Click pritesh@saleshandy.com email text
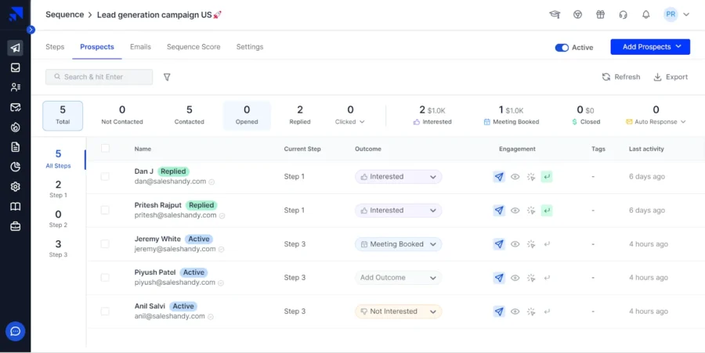The image size is (705, 353). click(175, 215)
